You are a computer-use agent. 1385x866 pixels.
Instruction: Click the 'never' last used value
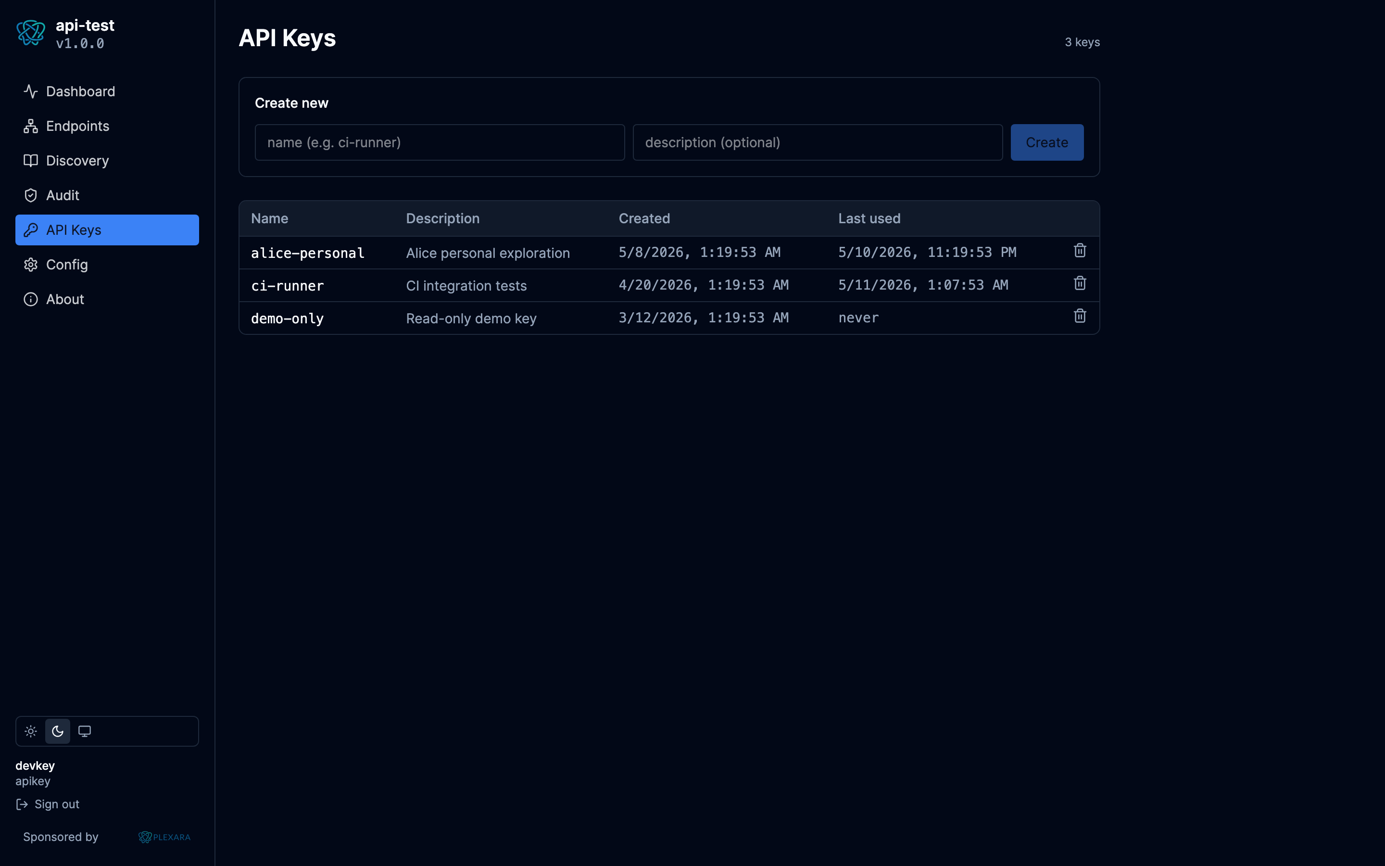tap(858, 318)
